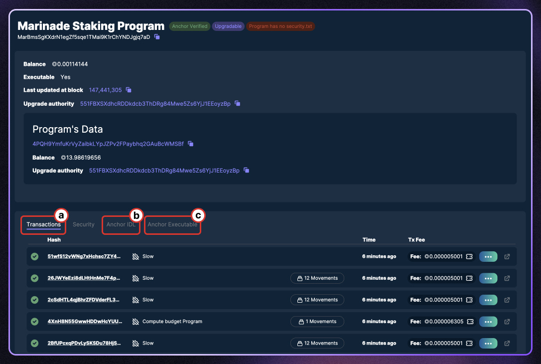Open transaction 2cSdHTL4qjBhrZFDVderFL3...
Viewport: 541px width, 364px height.
(x=84, y=300)
